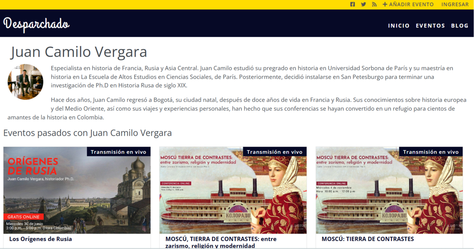Open the Facebook page icon
The height and width of the screenshot is (249, 474).
click(x=353, y=4)
